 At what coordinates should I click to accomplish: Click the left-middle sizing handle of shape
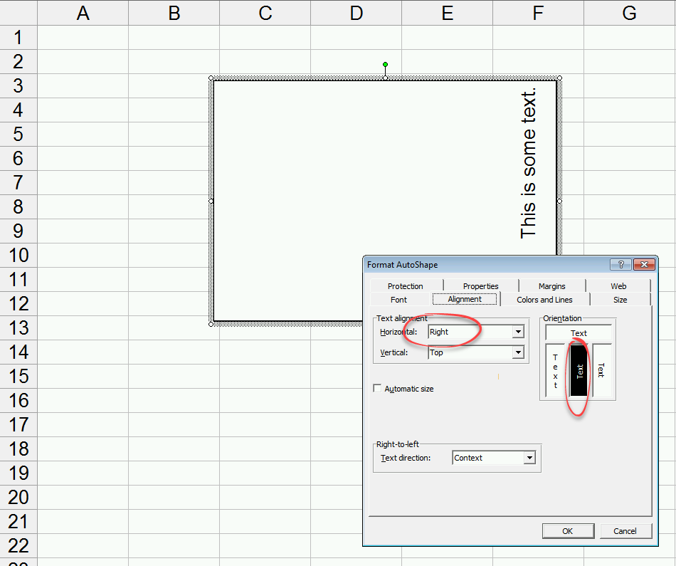pyautogui.click(x=211, y=201)
